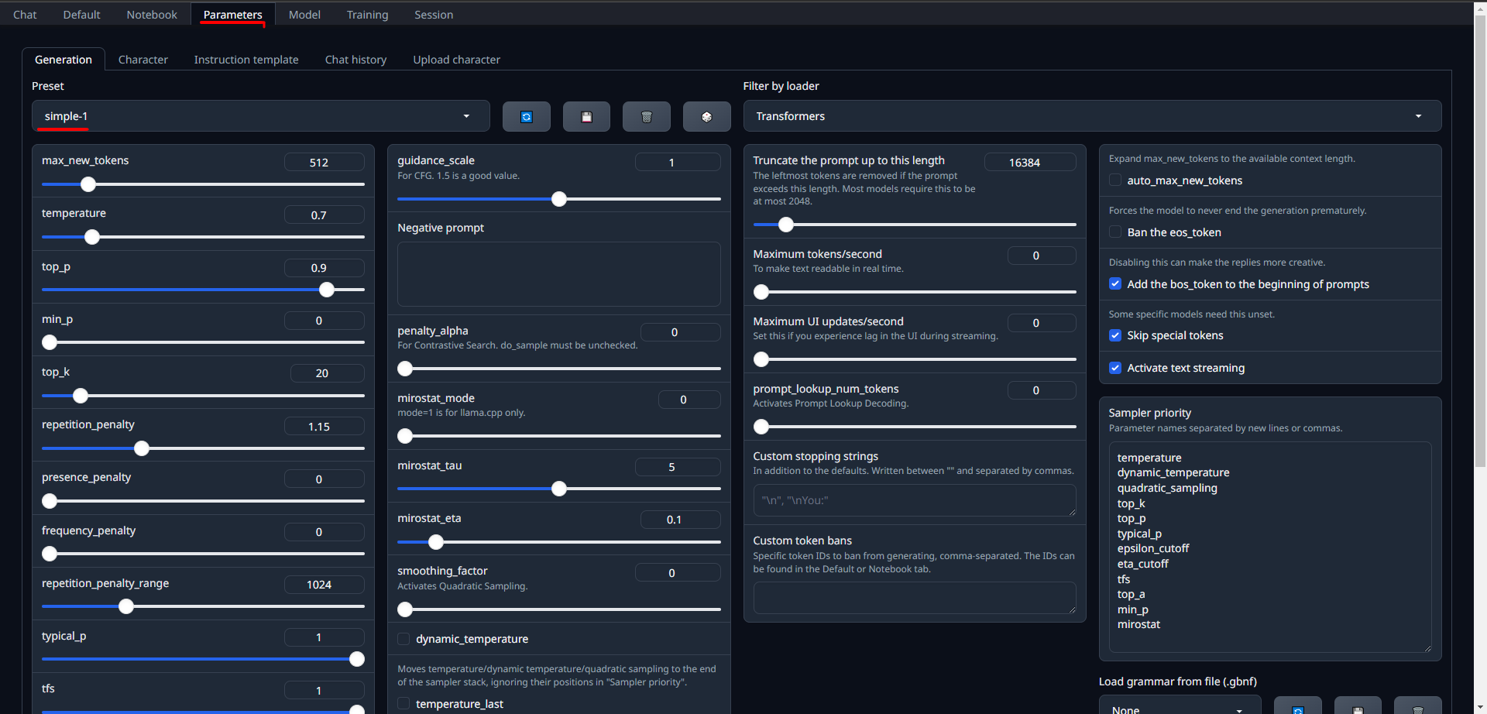This screenshot has height=714, width=1487.
Task: Click the Custom stopping strings field
Action: coord(915,500)
